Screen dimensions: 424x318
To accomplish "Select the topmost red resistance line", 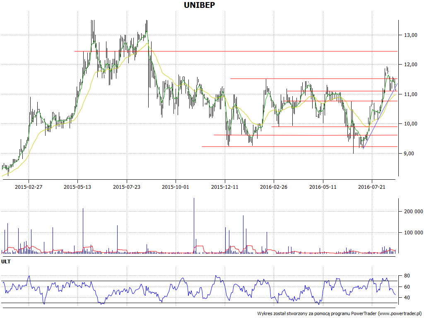I will [236, 51].
